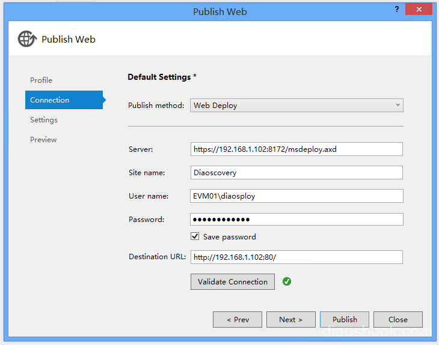
Task: Click the Publish method label
Action: (x=156, y=106)
